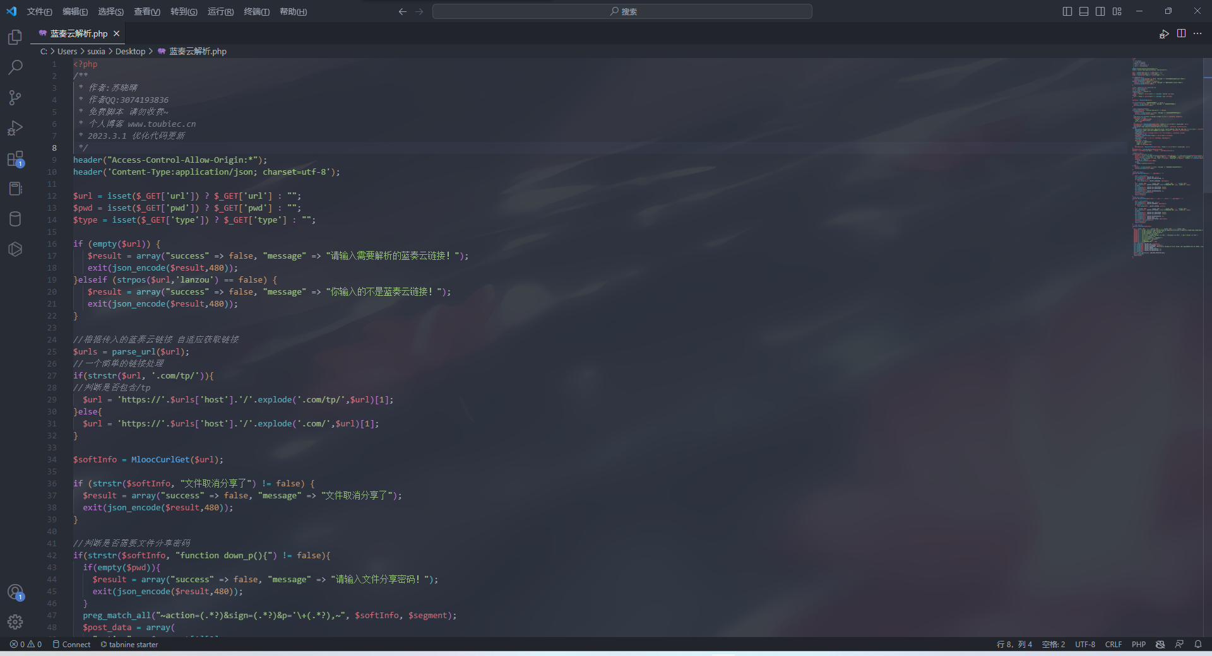Toggle the bottom panel visibility

click(x=1084, y=11)
